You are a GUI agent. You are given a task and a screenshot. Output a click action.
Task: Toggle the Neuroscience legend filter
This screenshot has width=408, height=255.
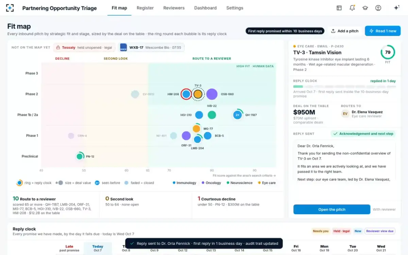(239, 183)
